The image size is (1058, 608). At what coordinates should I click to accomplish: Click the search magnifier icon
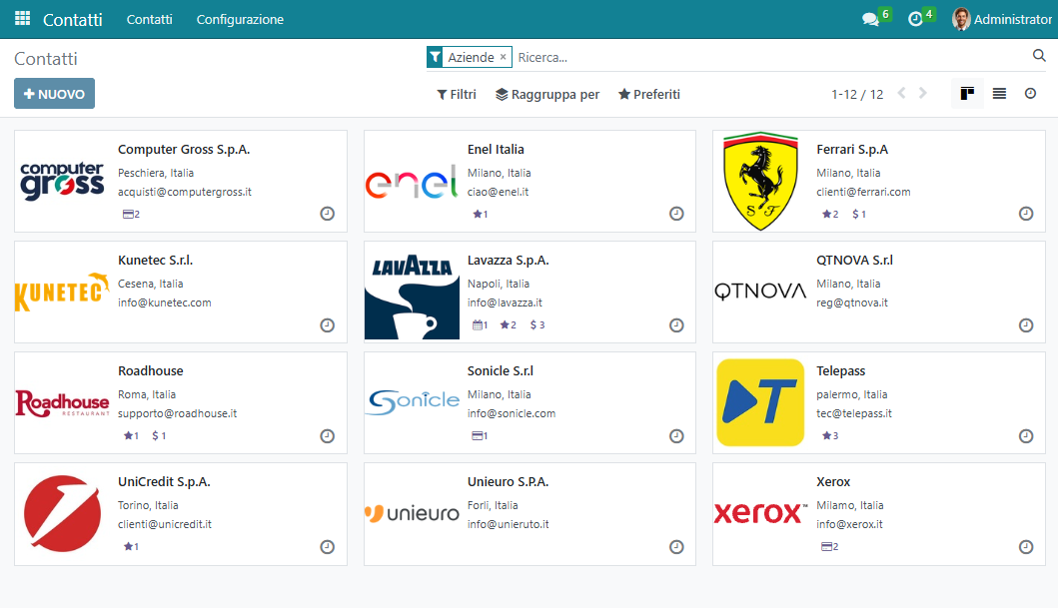point(1039,56)
